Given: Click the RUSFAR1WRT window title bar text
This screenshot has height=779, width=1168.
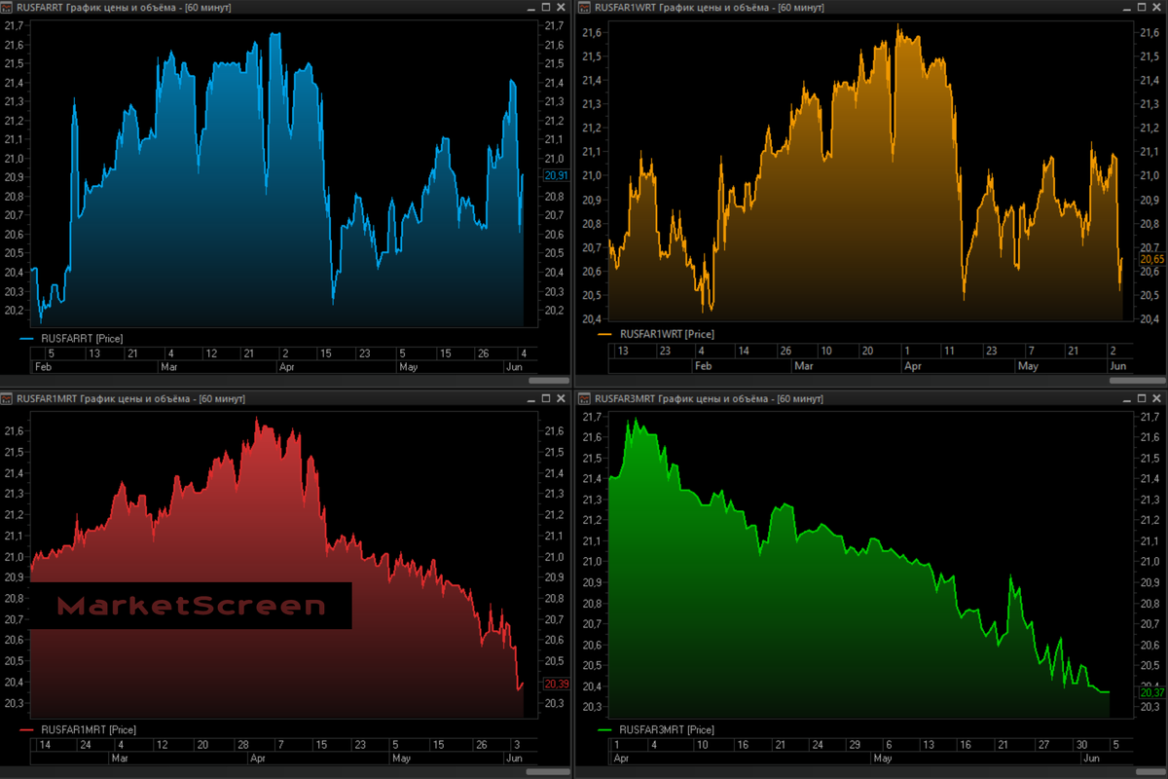Looking at the screenshot, I should tap(711, 8).
